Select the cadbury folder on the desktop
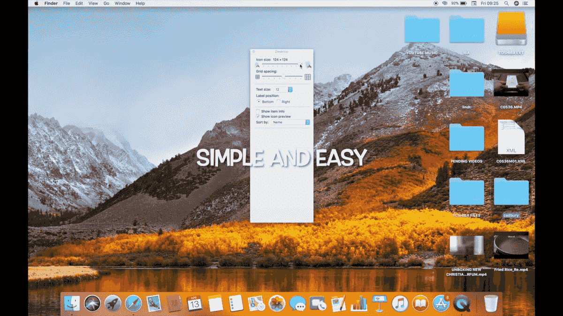 511,192
